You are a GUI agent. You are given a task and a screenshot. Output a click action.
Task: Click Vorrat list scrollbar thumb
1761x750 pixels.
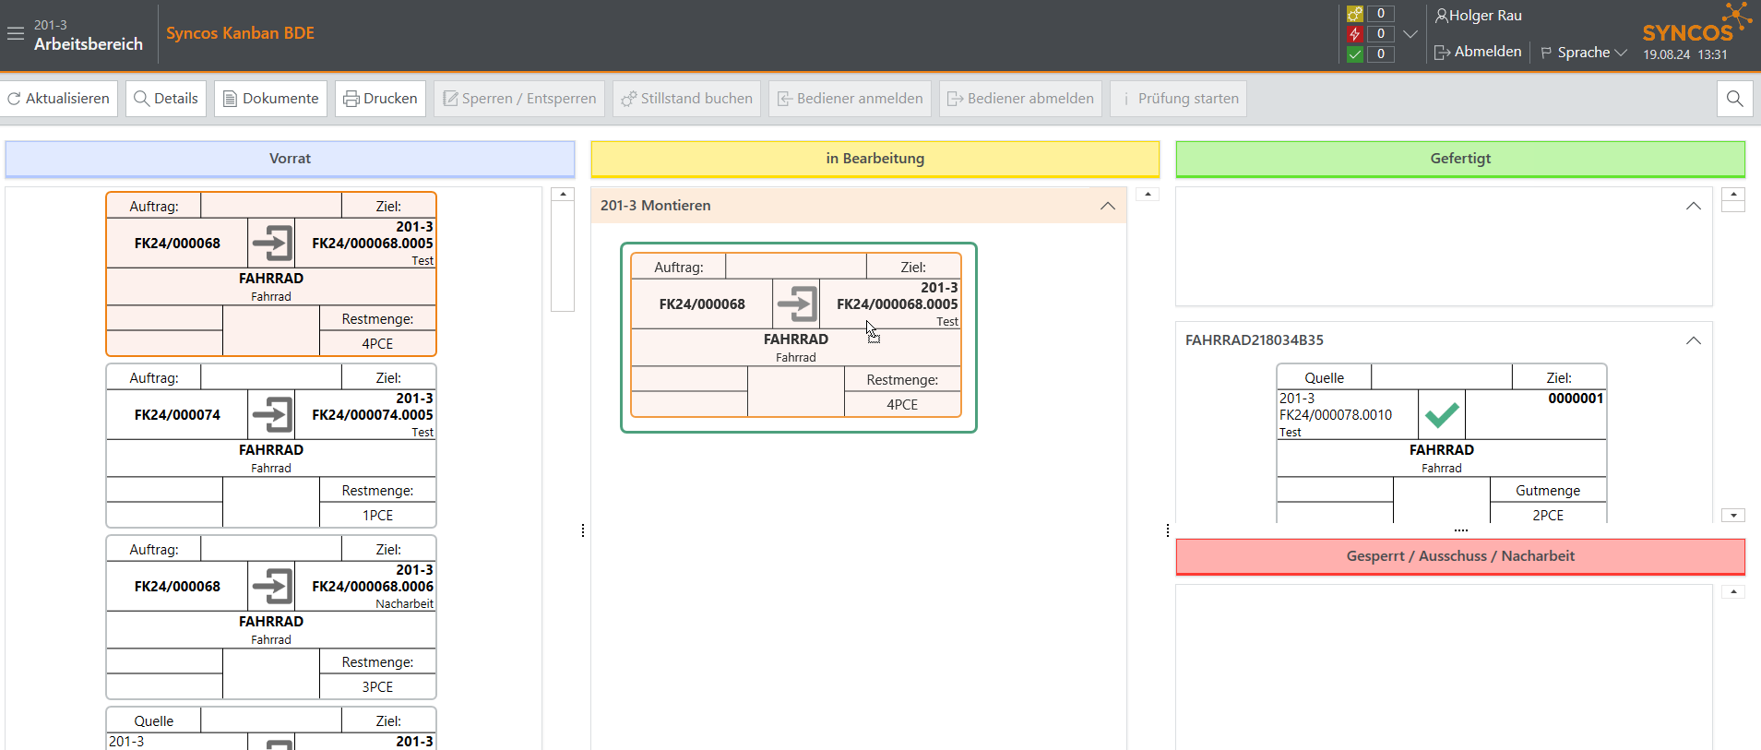[563, 256]
